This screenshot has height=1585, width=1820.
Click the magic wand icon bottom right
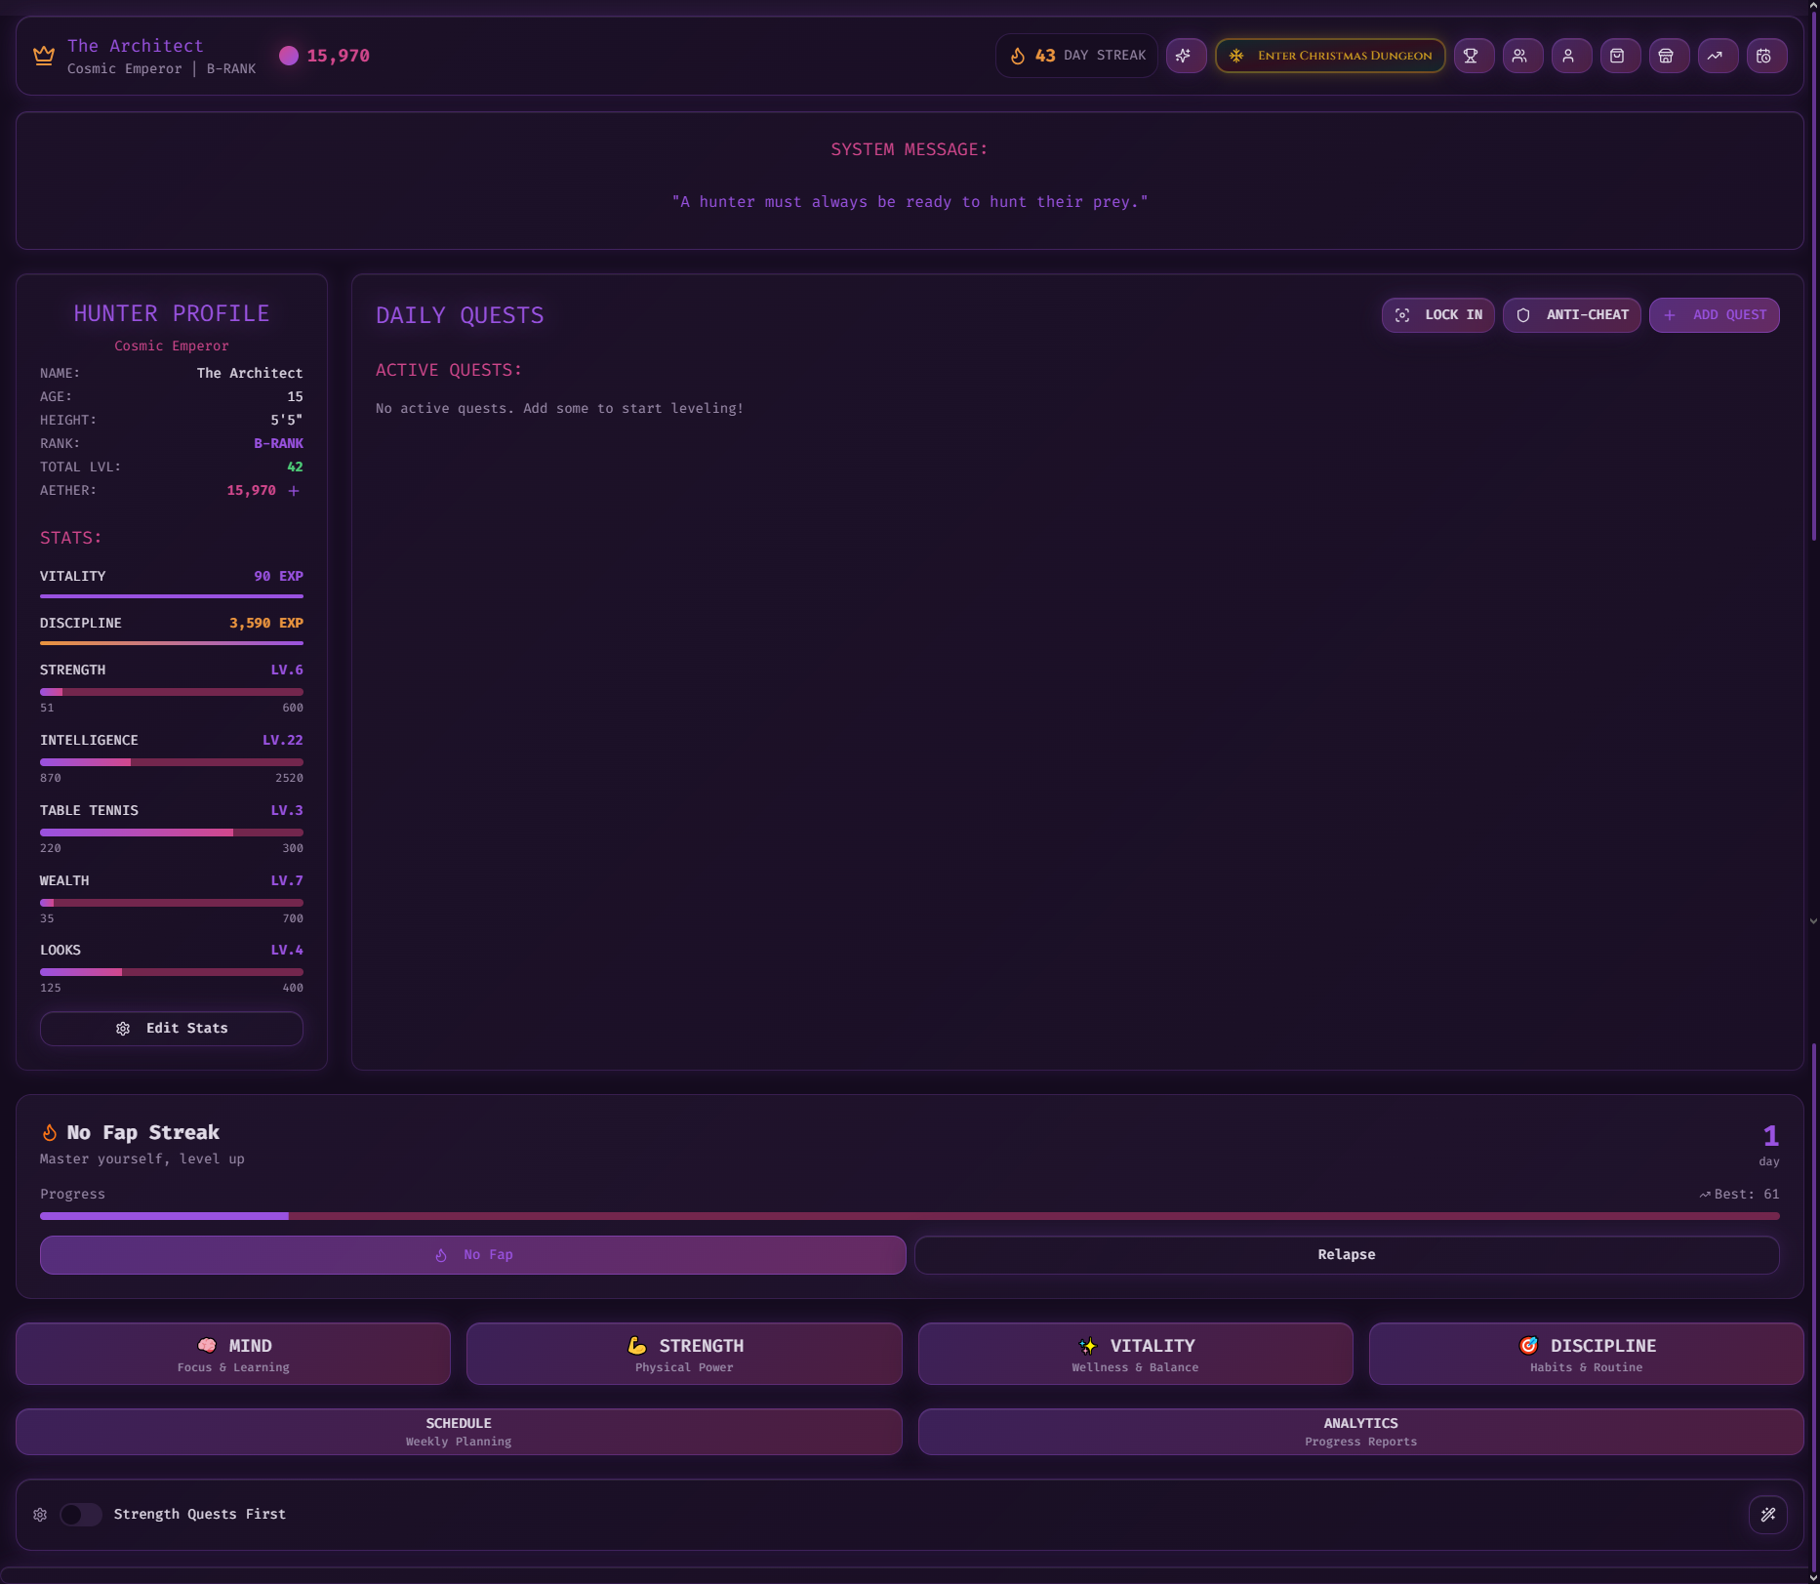[x=1769, y=1514]
